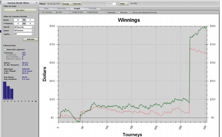Switch to the Stats tab

(46, 9)
